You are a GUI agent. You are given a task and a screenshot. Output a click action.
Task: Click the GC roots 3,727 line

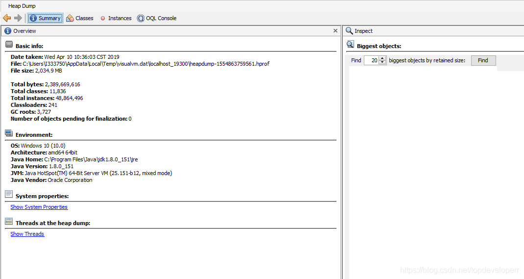31,112
